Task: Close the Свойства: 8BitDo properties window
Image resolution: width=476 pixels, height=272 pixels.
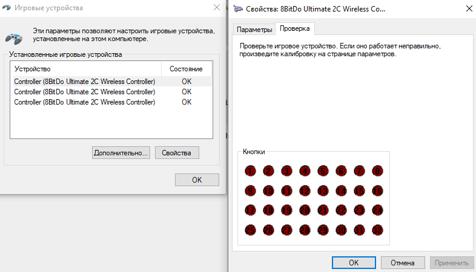Action: coord(469,9)
